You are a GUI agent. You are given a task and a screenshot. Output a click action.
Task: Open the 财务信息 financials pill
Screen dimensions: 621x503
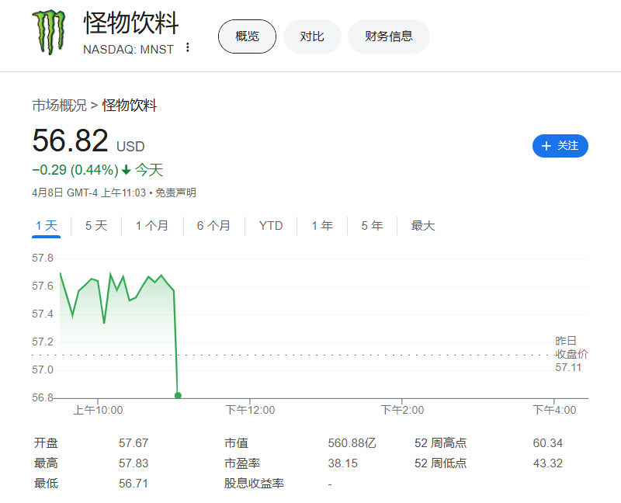(x=389, y=36)
